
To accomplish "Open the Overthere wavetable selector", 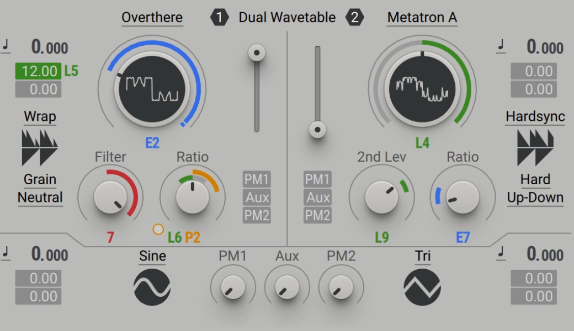I will (x=152, y=18).
